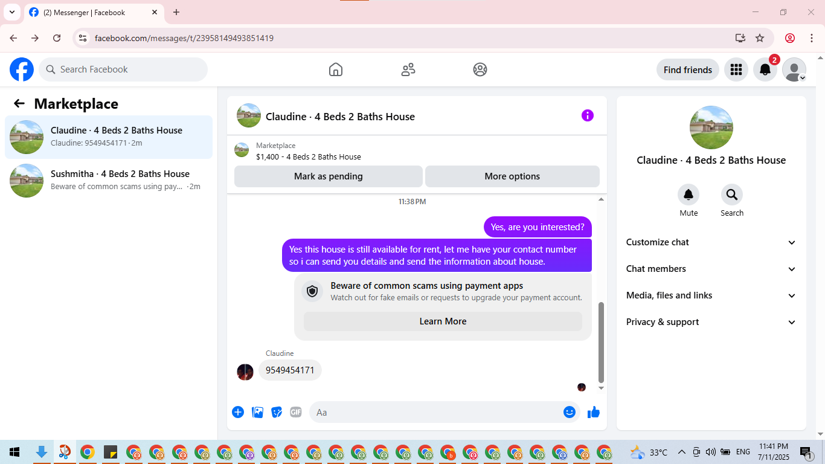Click the purple conversation information icon
825x464 pixels.
click(588, 115)
